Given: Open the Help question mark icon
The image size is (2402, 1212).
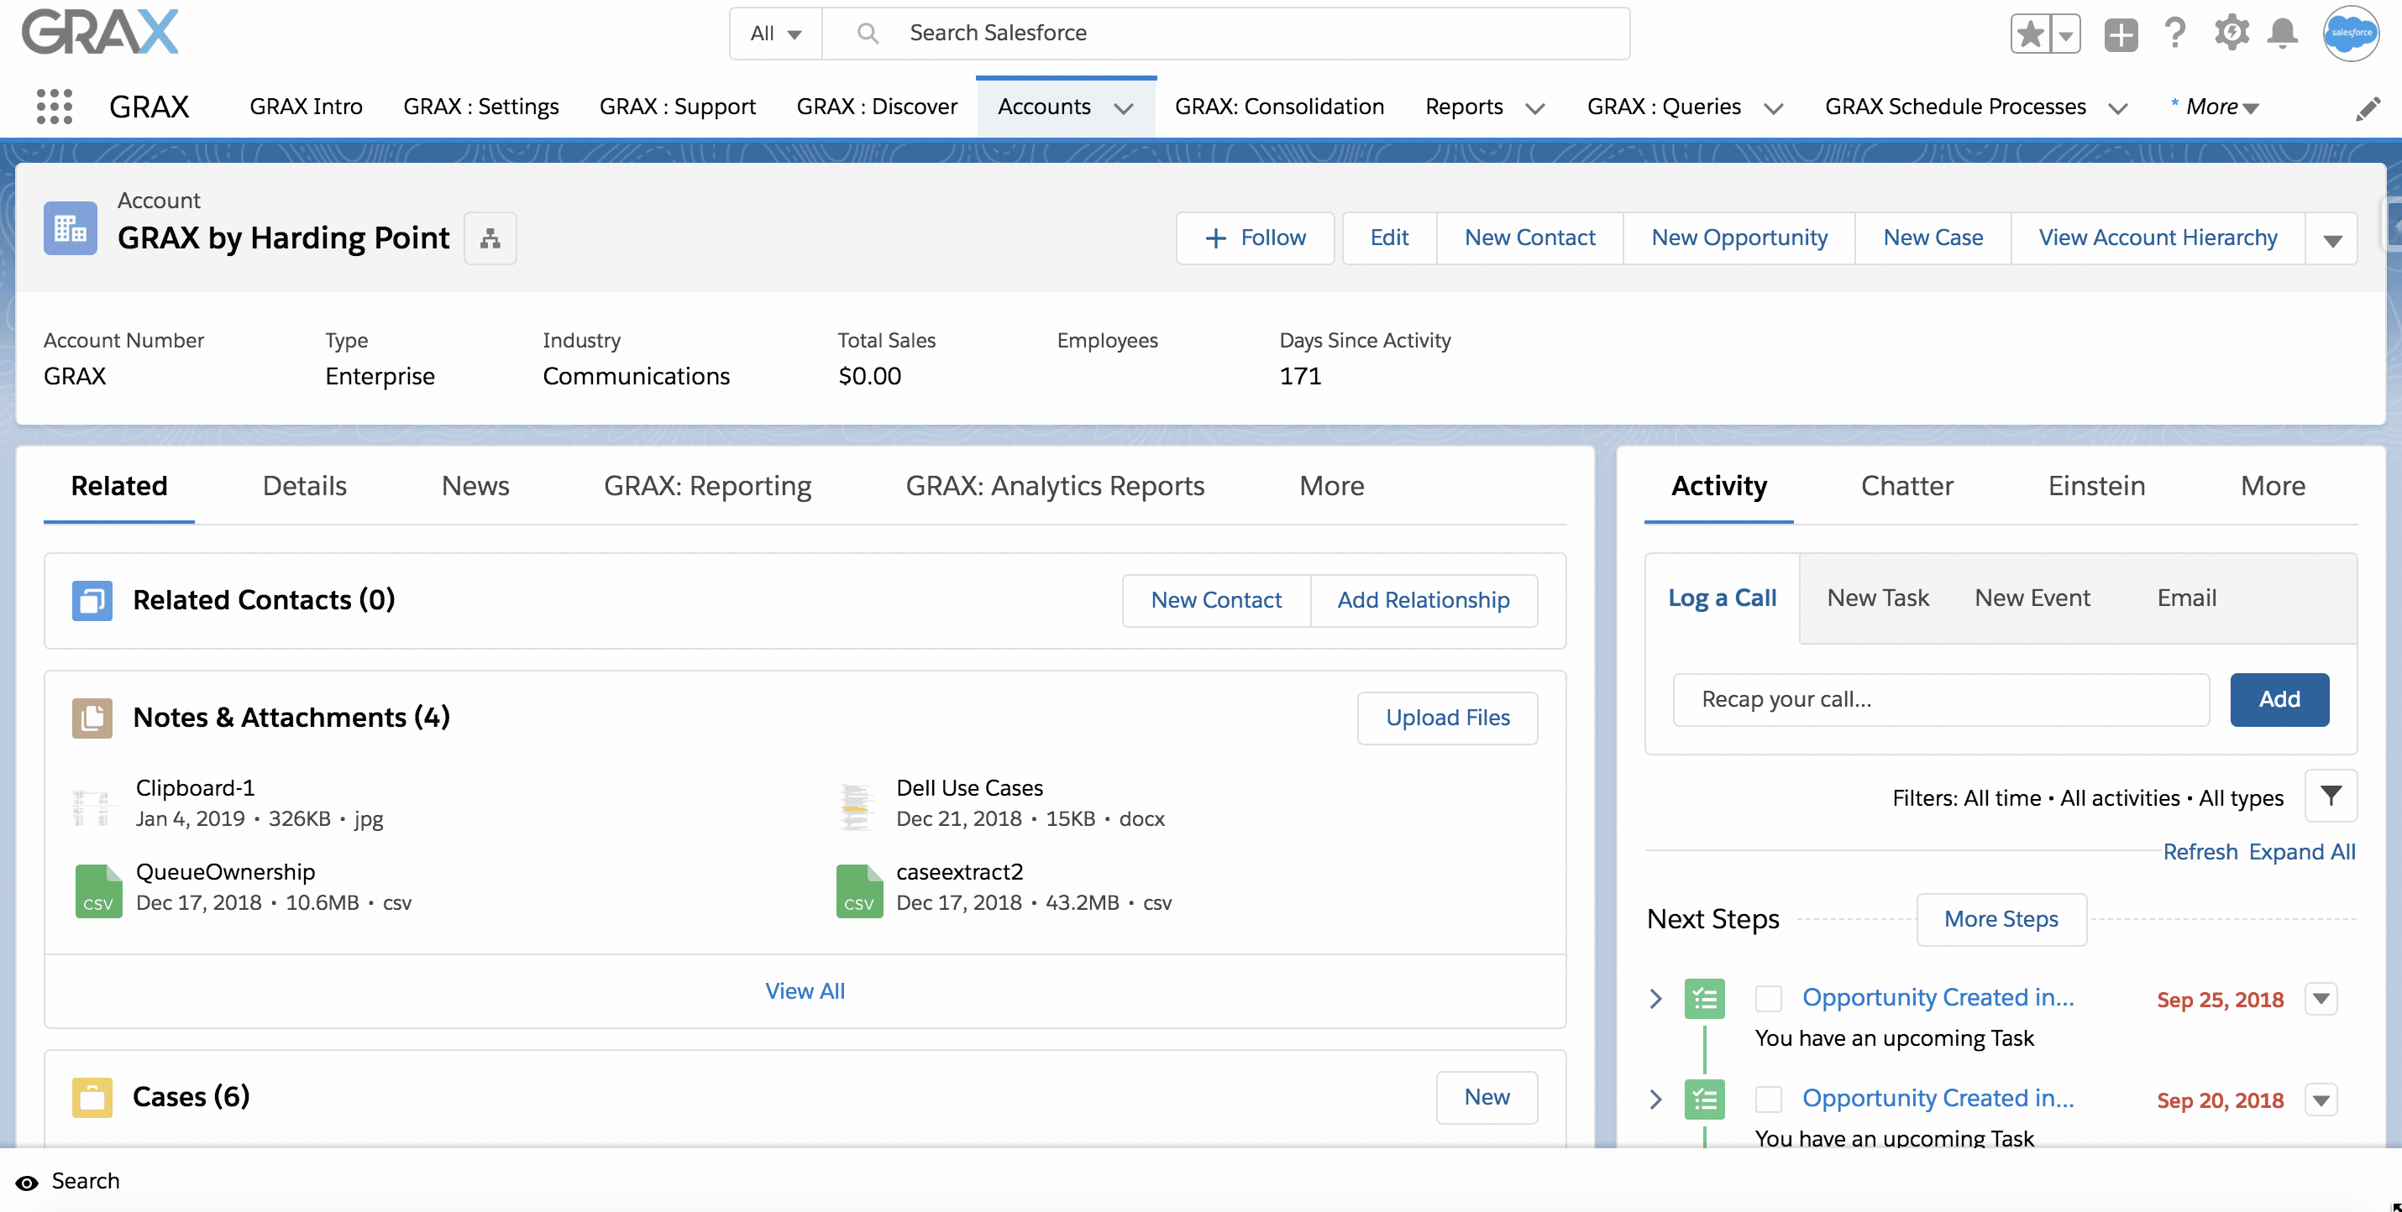Looking at the screenshot, I should point(2175,34).
